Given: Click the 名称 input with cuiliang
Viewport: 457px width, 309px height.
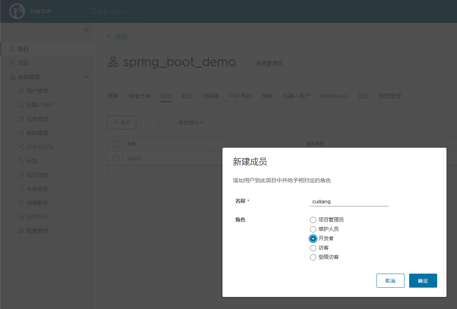Looking at the screenshot, I should [349, 202].
